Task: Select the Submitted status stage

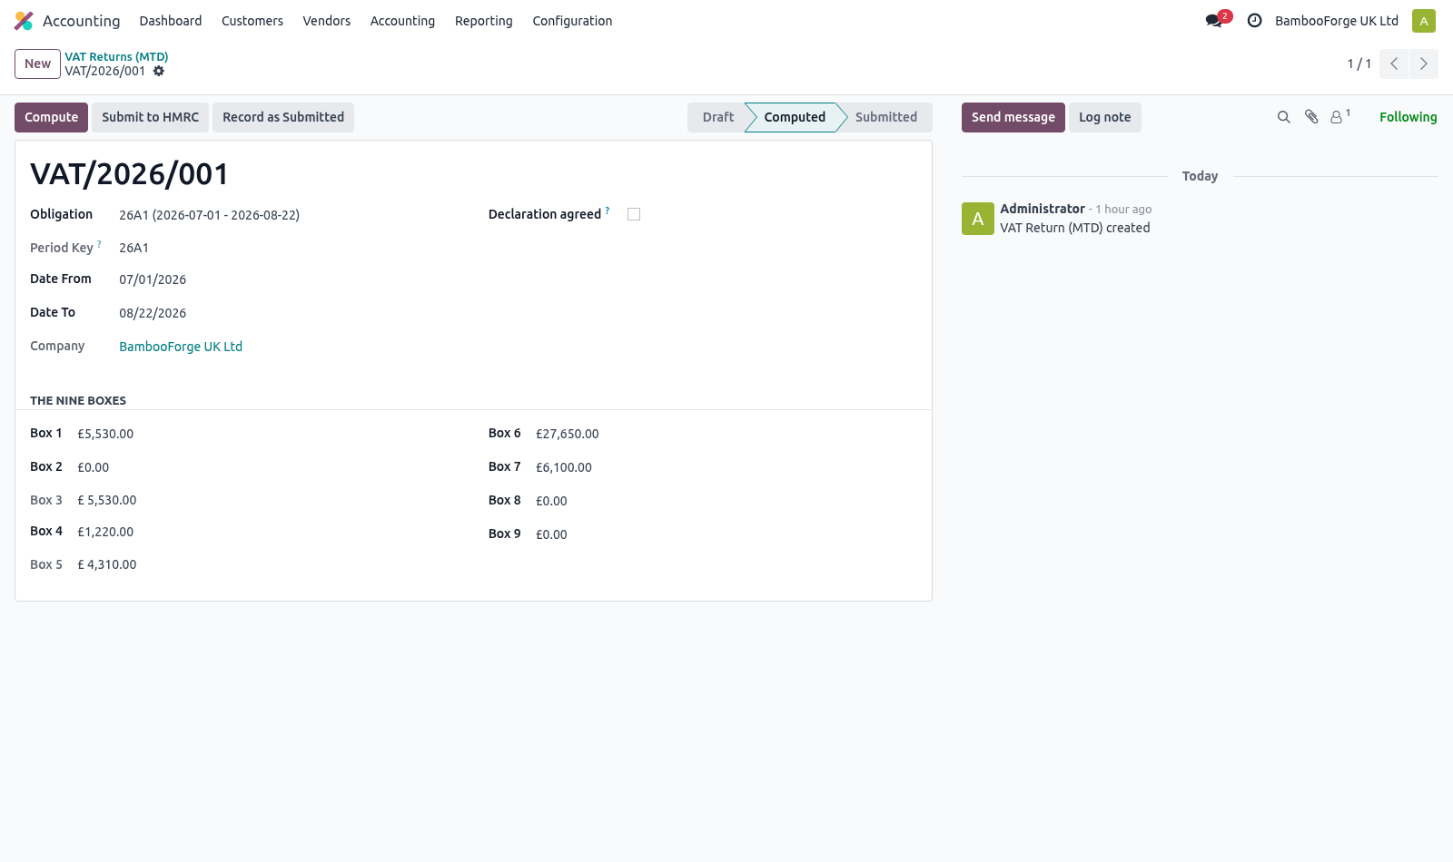Action: (x=885, y=117)
